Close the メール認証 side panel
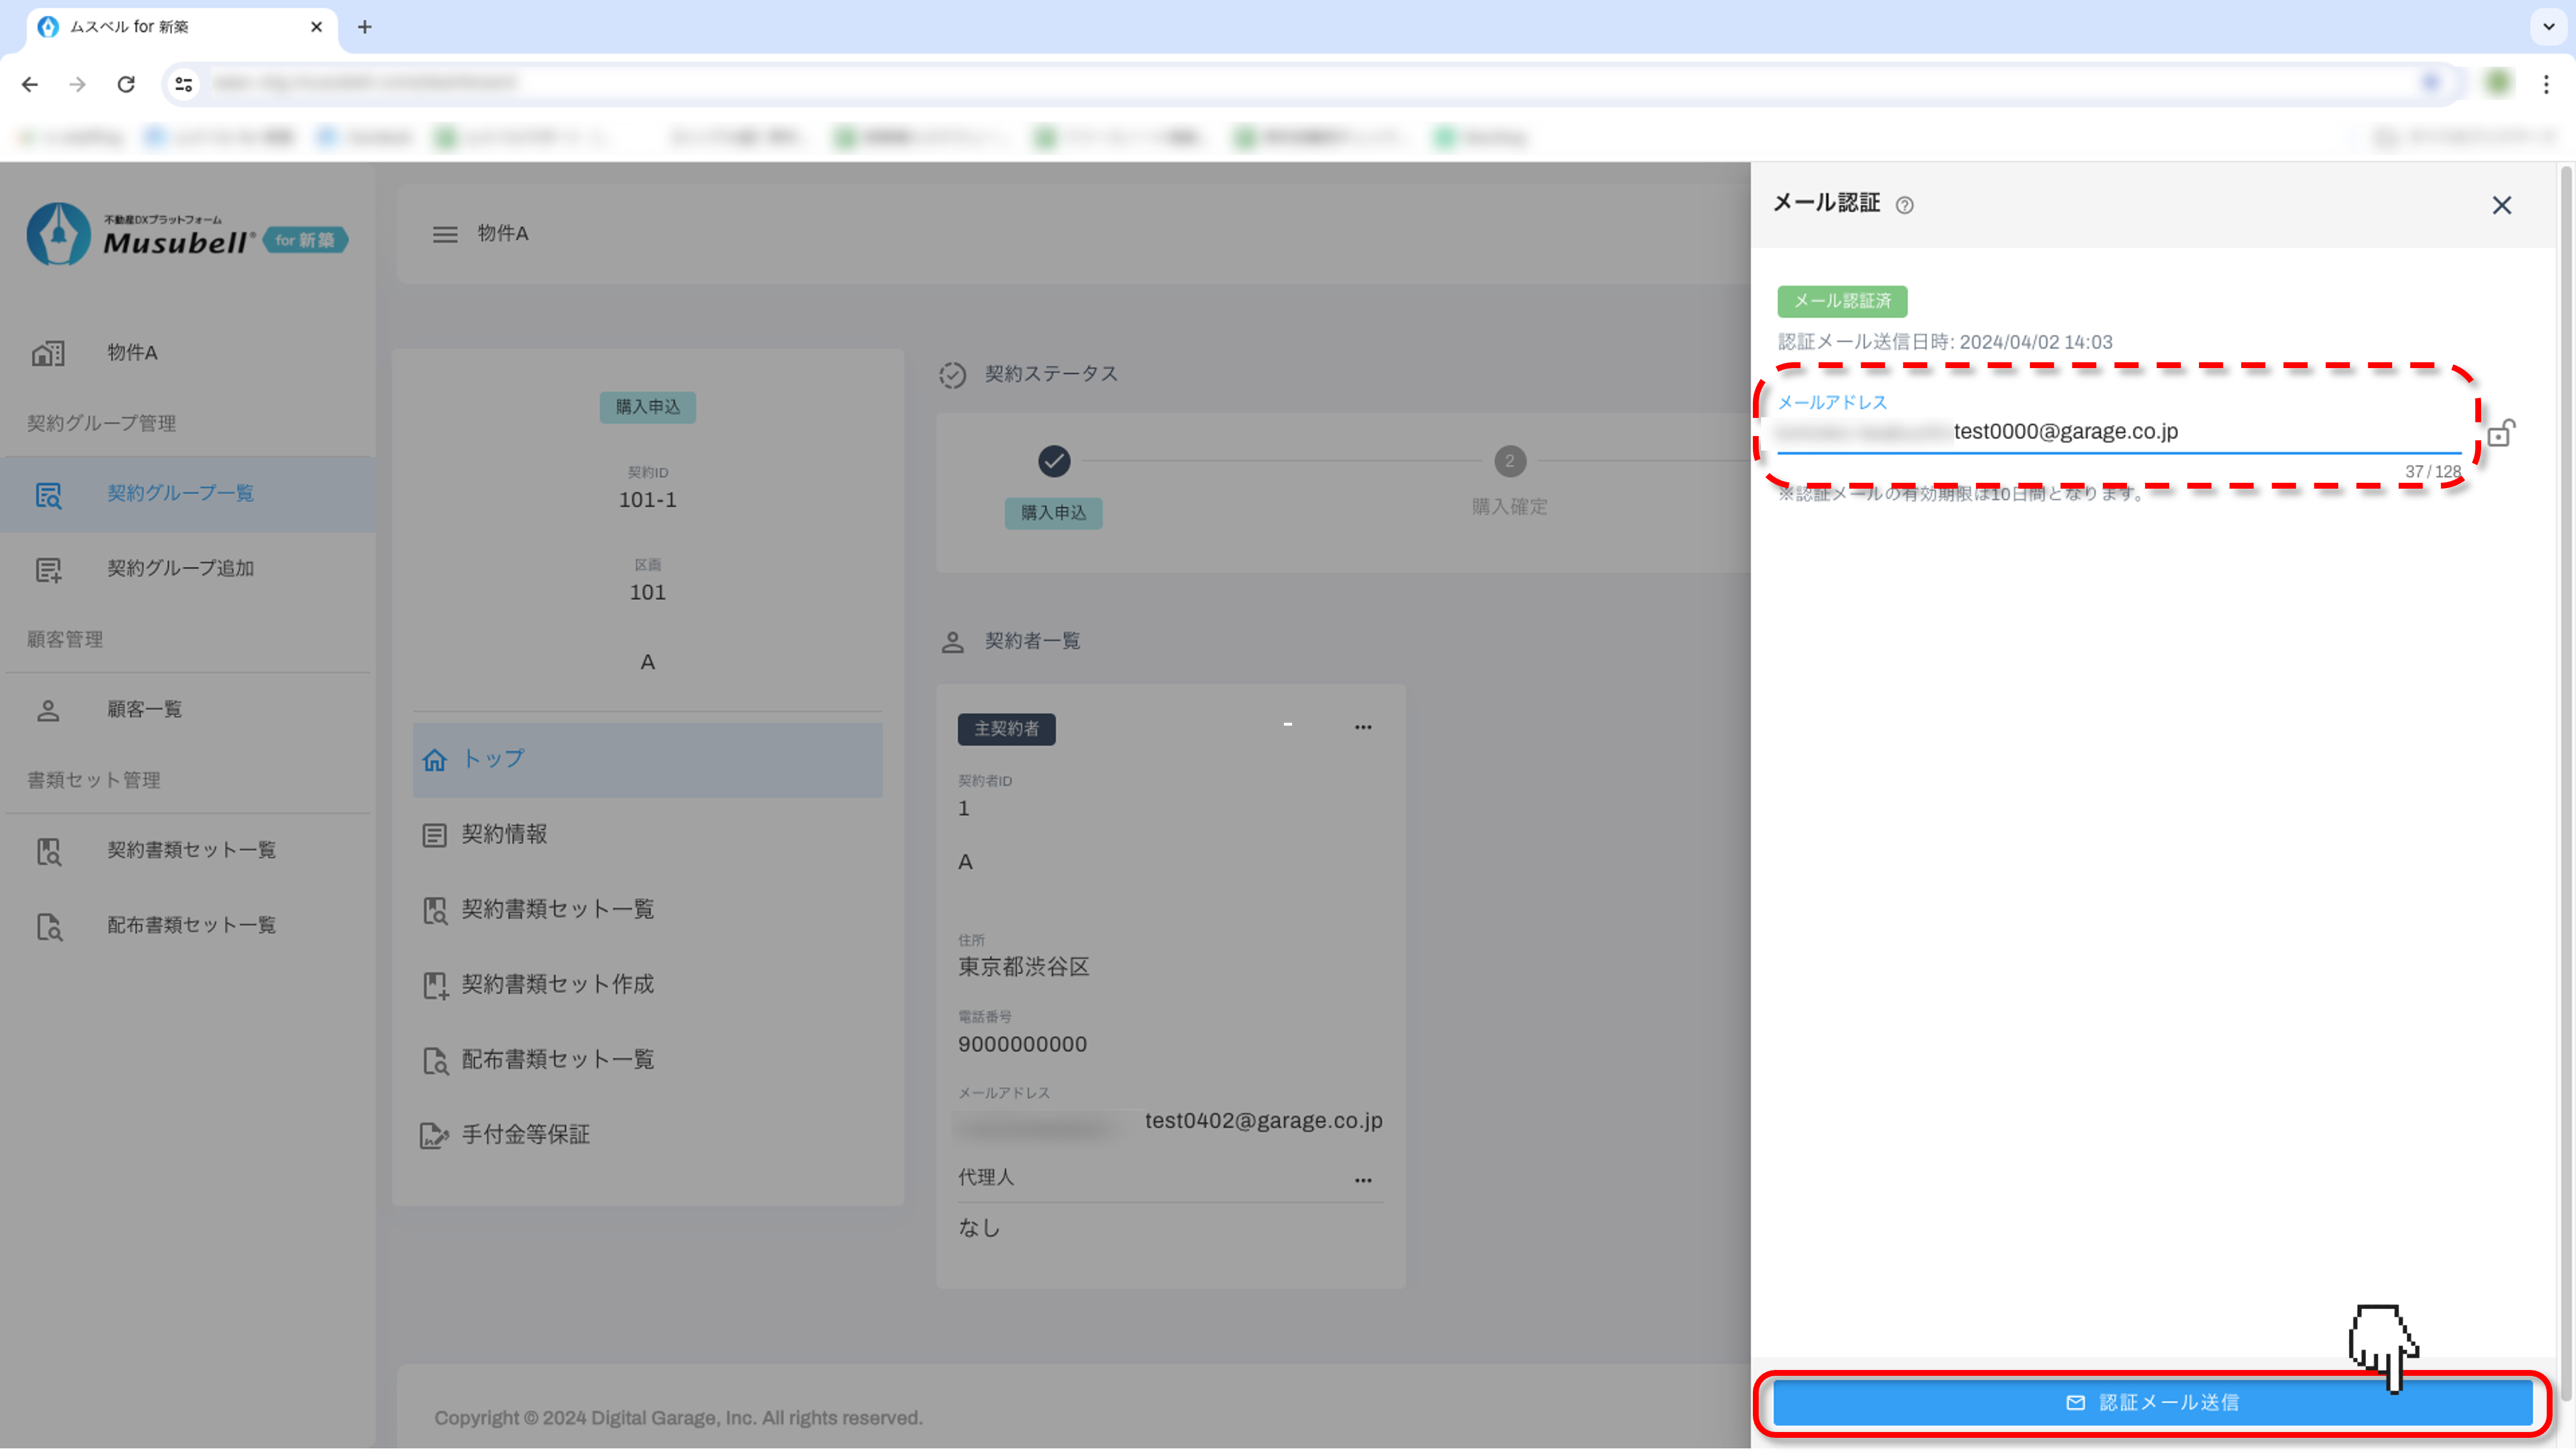The height and width of the screenshot is (1456, 2576). click(x=2501, y=205)
